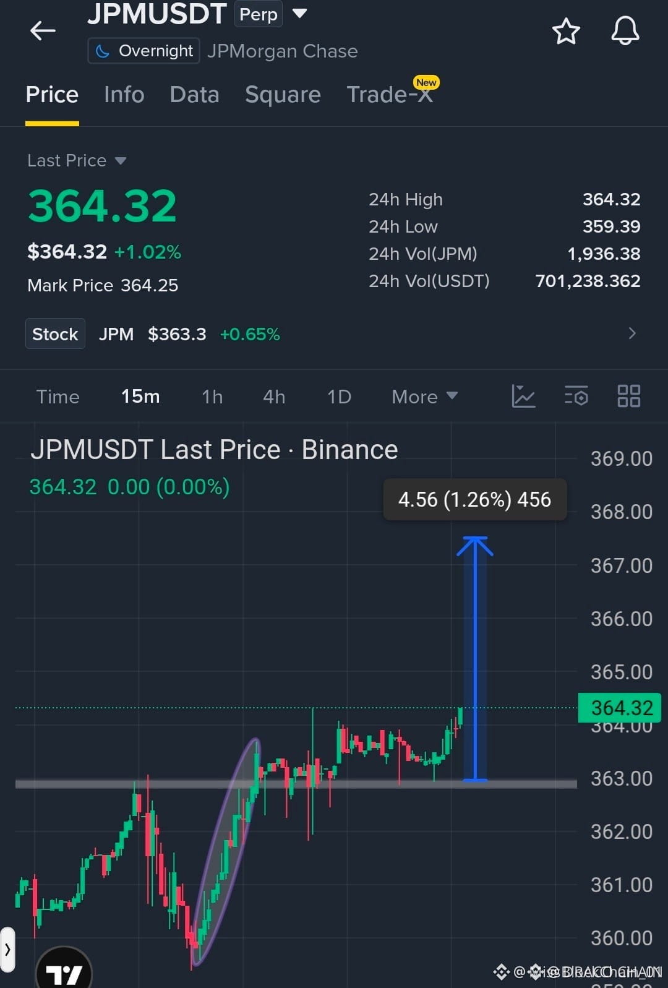Click the big green 364.32 last price
Viewport: 668px width, 988px height.
click(x=103, y=206)
